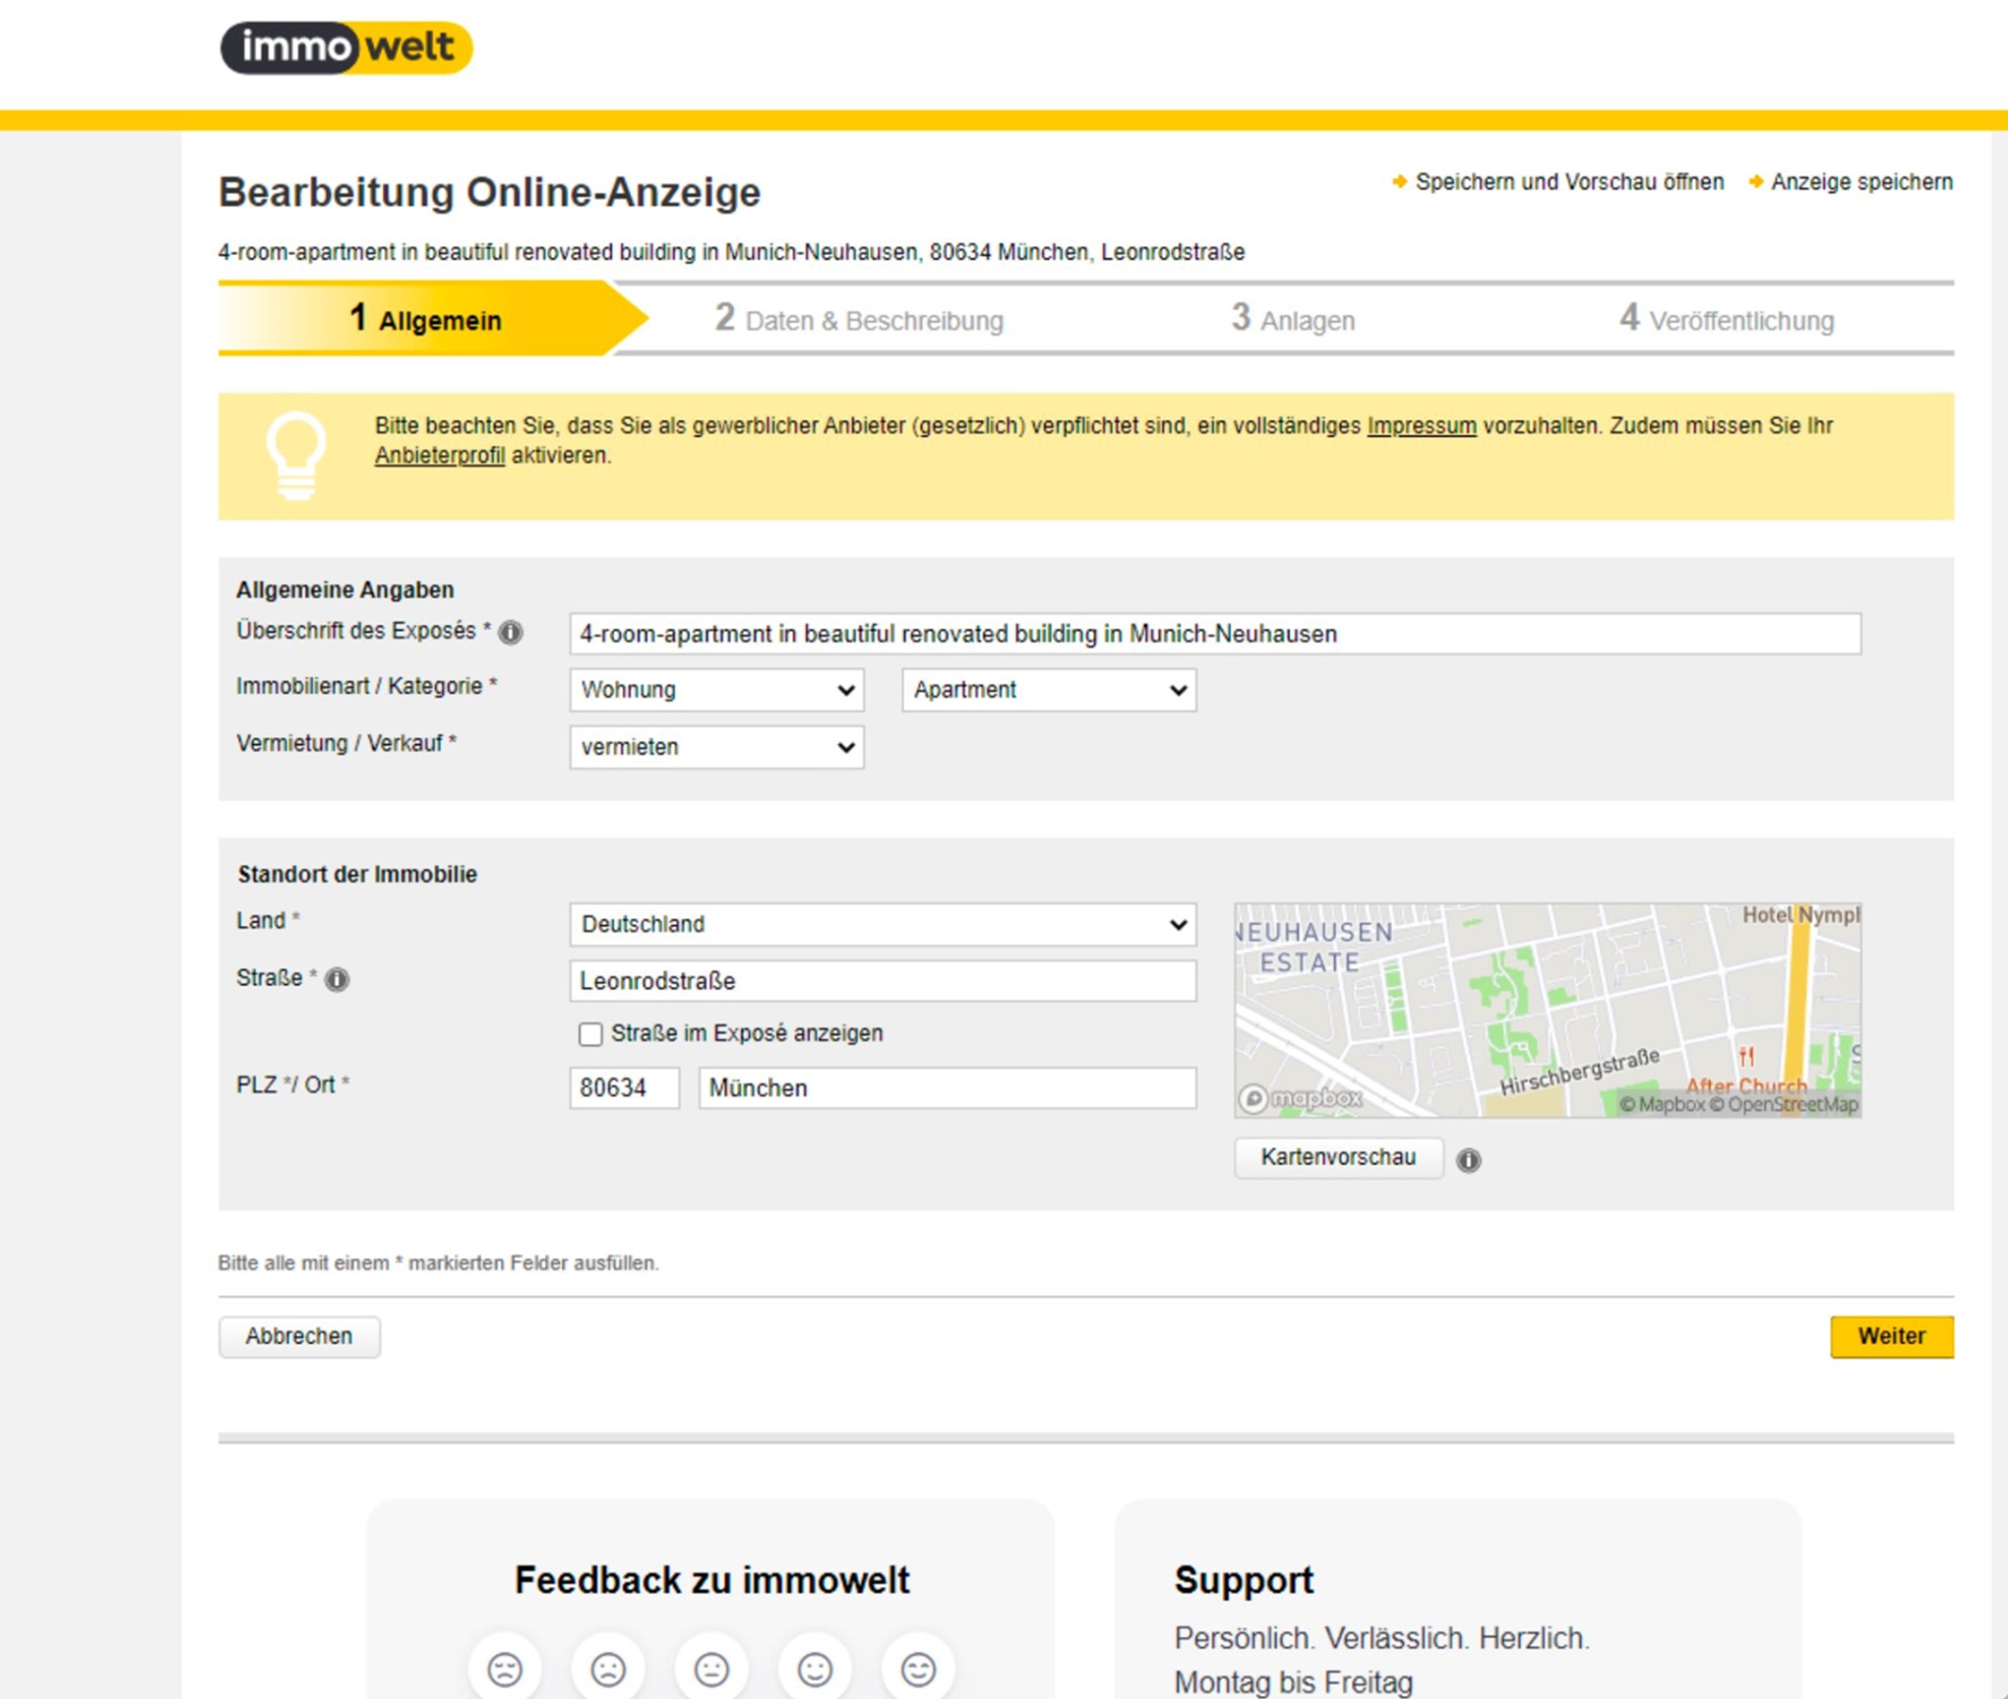Viewport: 2008px width, 1699px height.
Task: Click info icon beside Kartenvorschau button
Action: click(x=1468, y=1161)
